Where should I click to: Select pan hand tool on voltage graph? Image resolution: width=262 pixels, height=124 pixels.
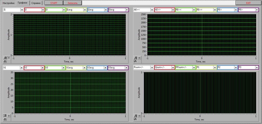[x=5, y=119]
